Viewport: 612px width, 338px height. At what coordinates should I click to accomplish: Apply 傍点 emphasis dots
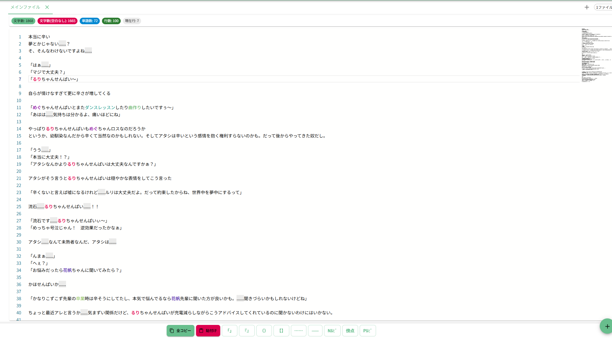coord(350,331)
